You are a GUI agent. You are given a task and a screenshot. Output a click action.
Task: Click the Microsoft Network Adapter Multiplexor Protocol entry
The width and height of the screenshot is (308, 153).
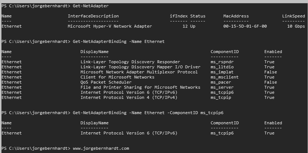pos(139,72)
